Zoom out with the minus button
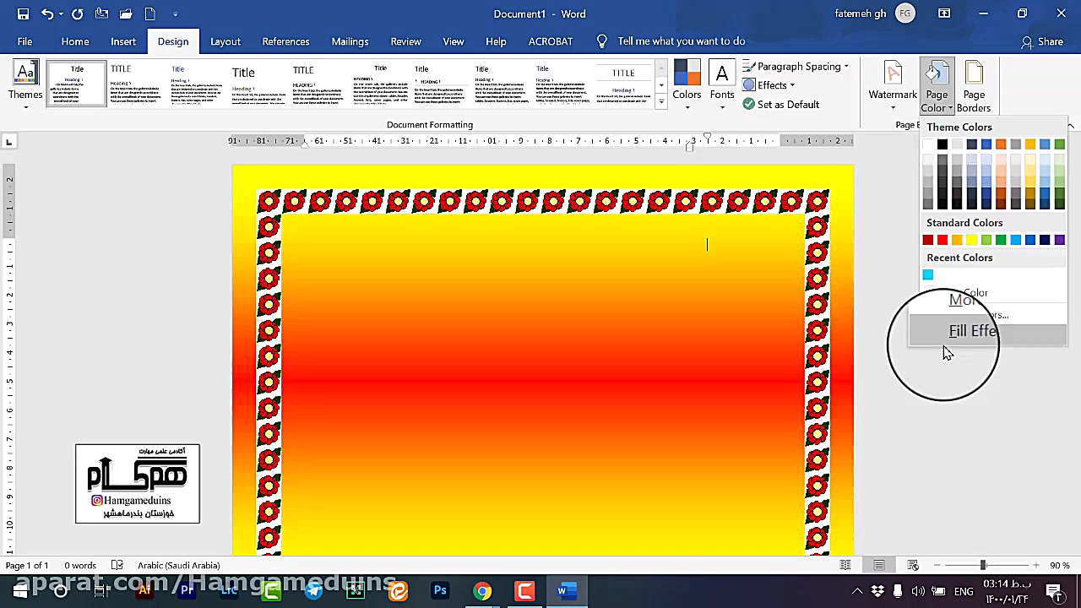1081x608 pixels. click(936, 565)
